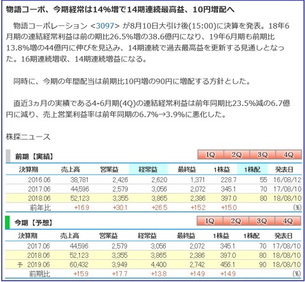Click 最終益 header in 前期 table
The width and height of the screenshot is (305, 282).
coord(187,170)
